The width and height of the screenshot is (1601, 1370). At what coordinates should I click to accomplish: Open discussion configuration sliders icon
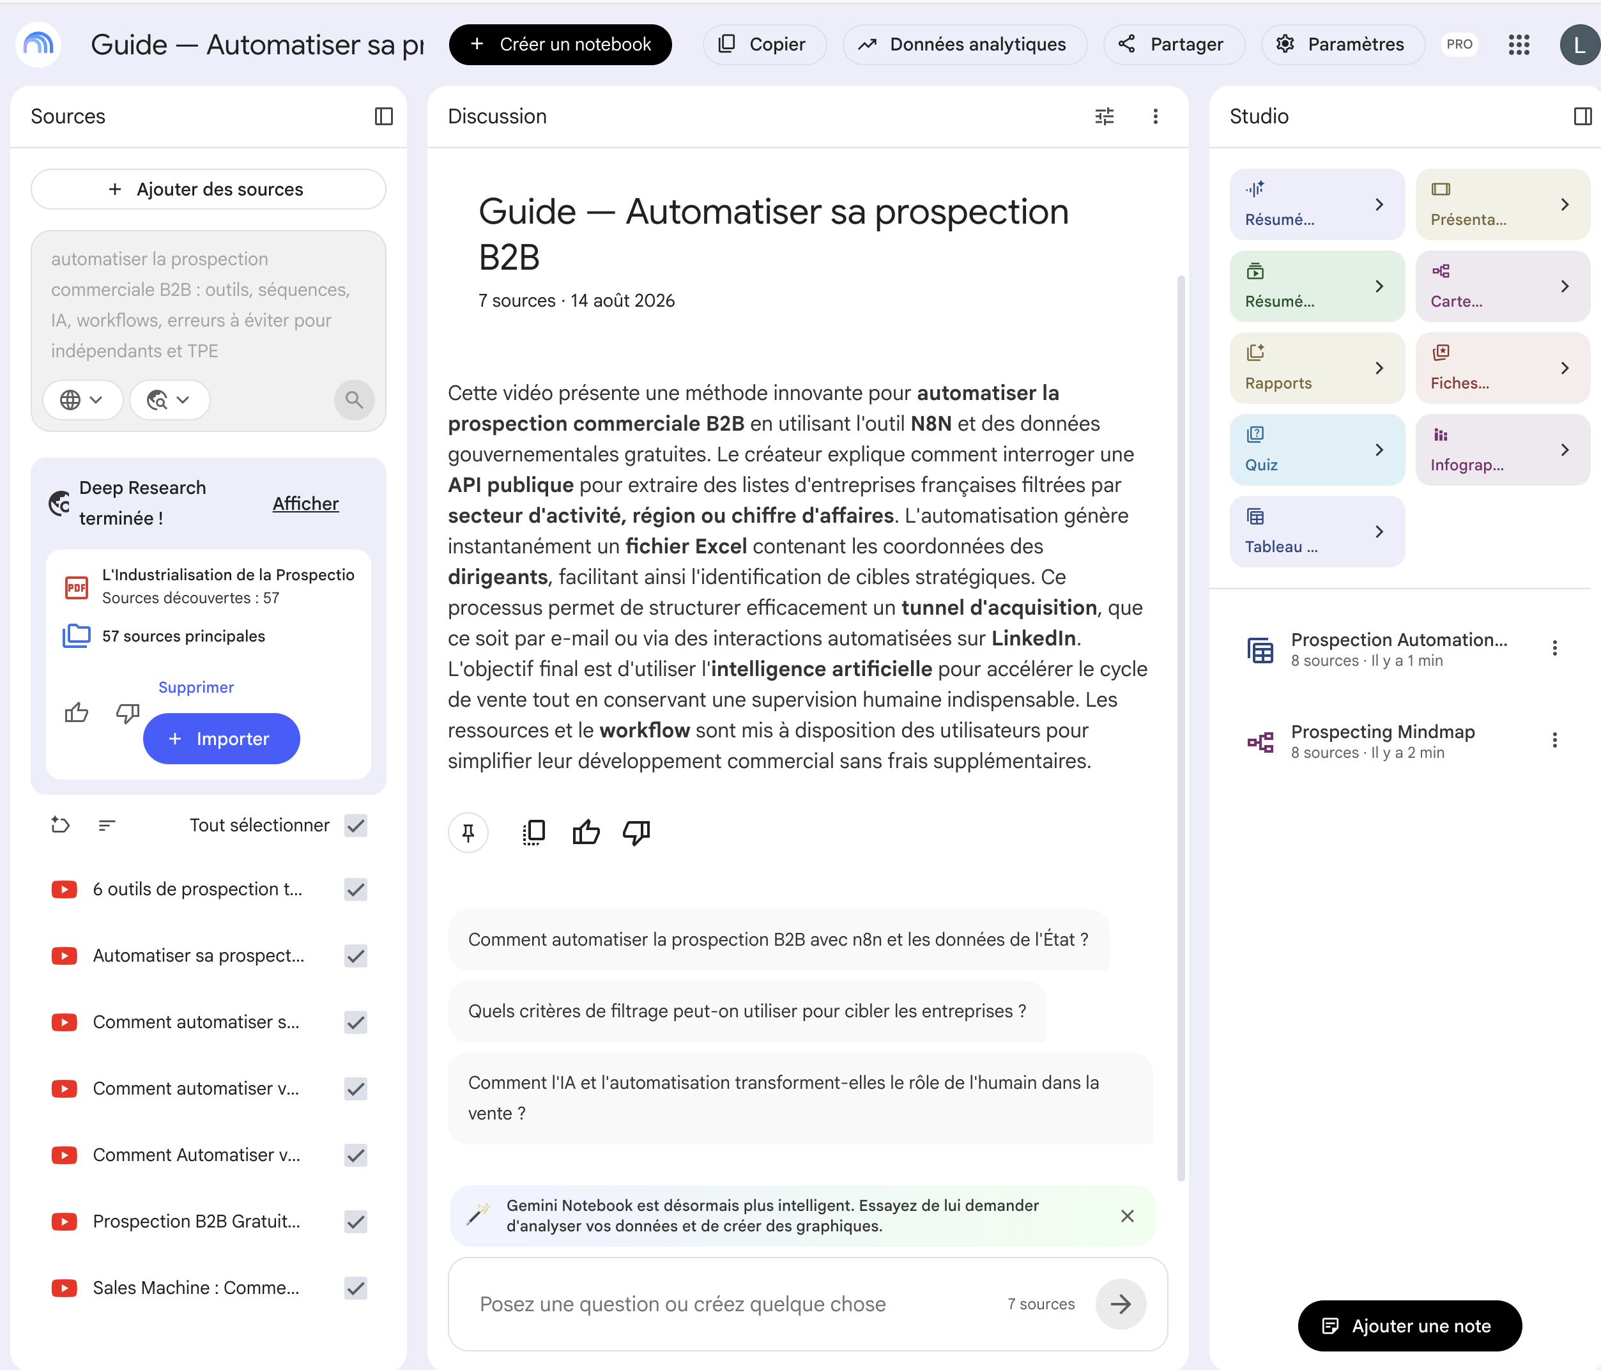1104,117
